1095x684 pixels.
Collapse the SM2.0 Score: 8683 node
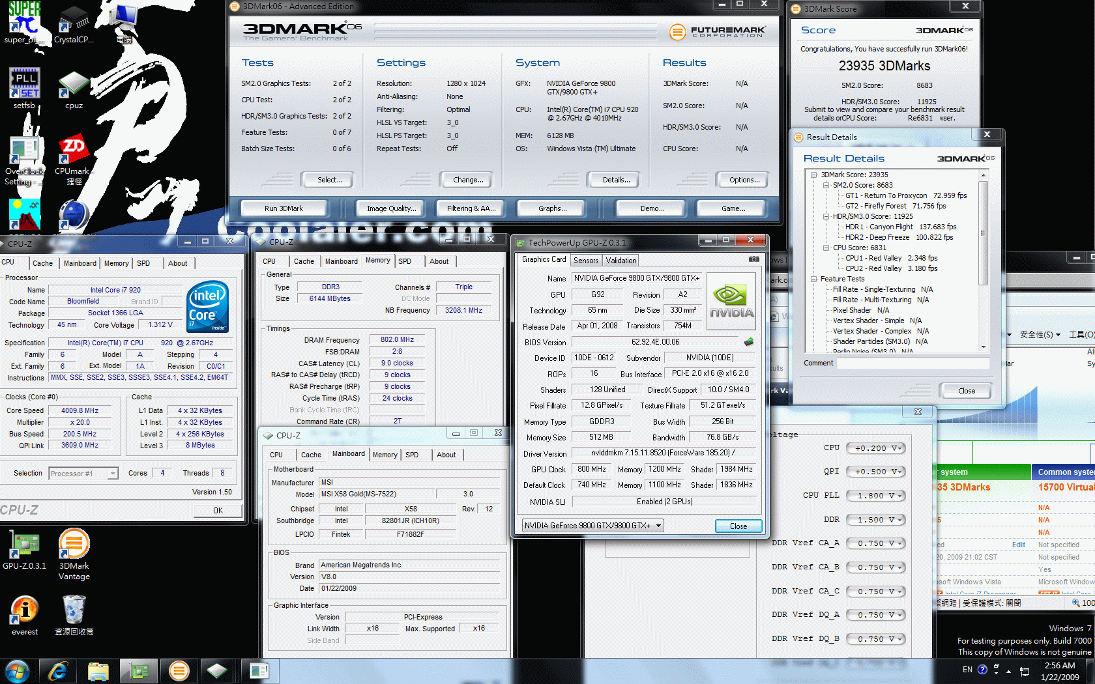(x=826, y=185)
